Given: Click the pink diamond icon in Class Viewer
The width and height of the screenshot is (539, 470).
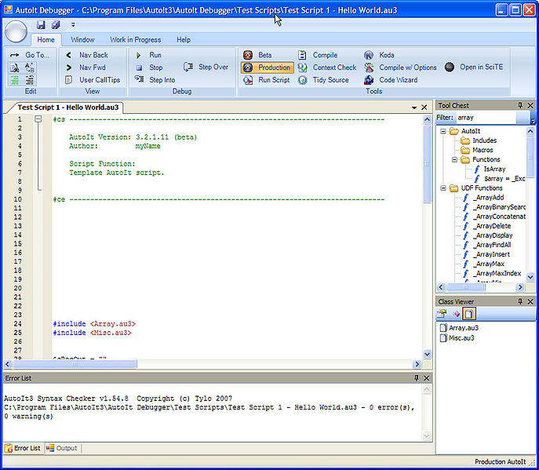Looking at the screenshot, I should [456, 314].
